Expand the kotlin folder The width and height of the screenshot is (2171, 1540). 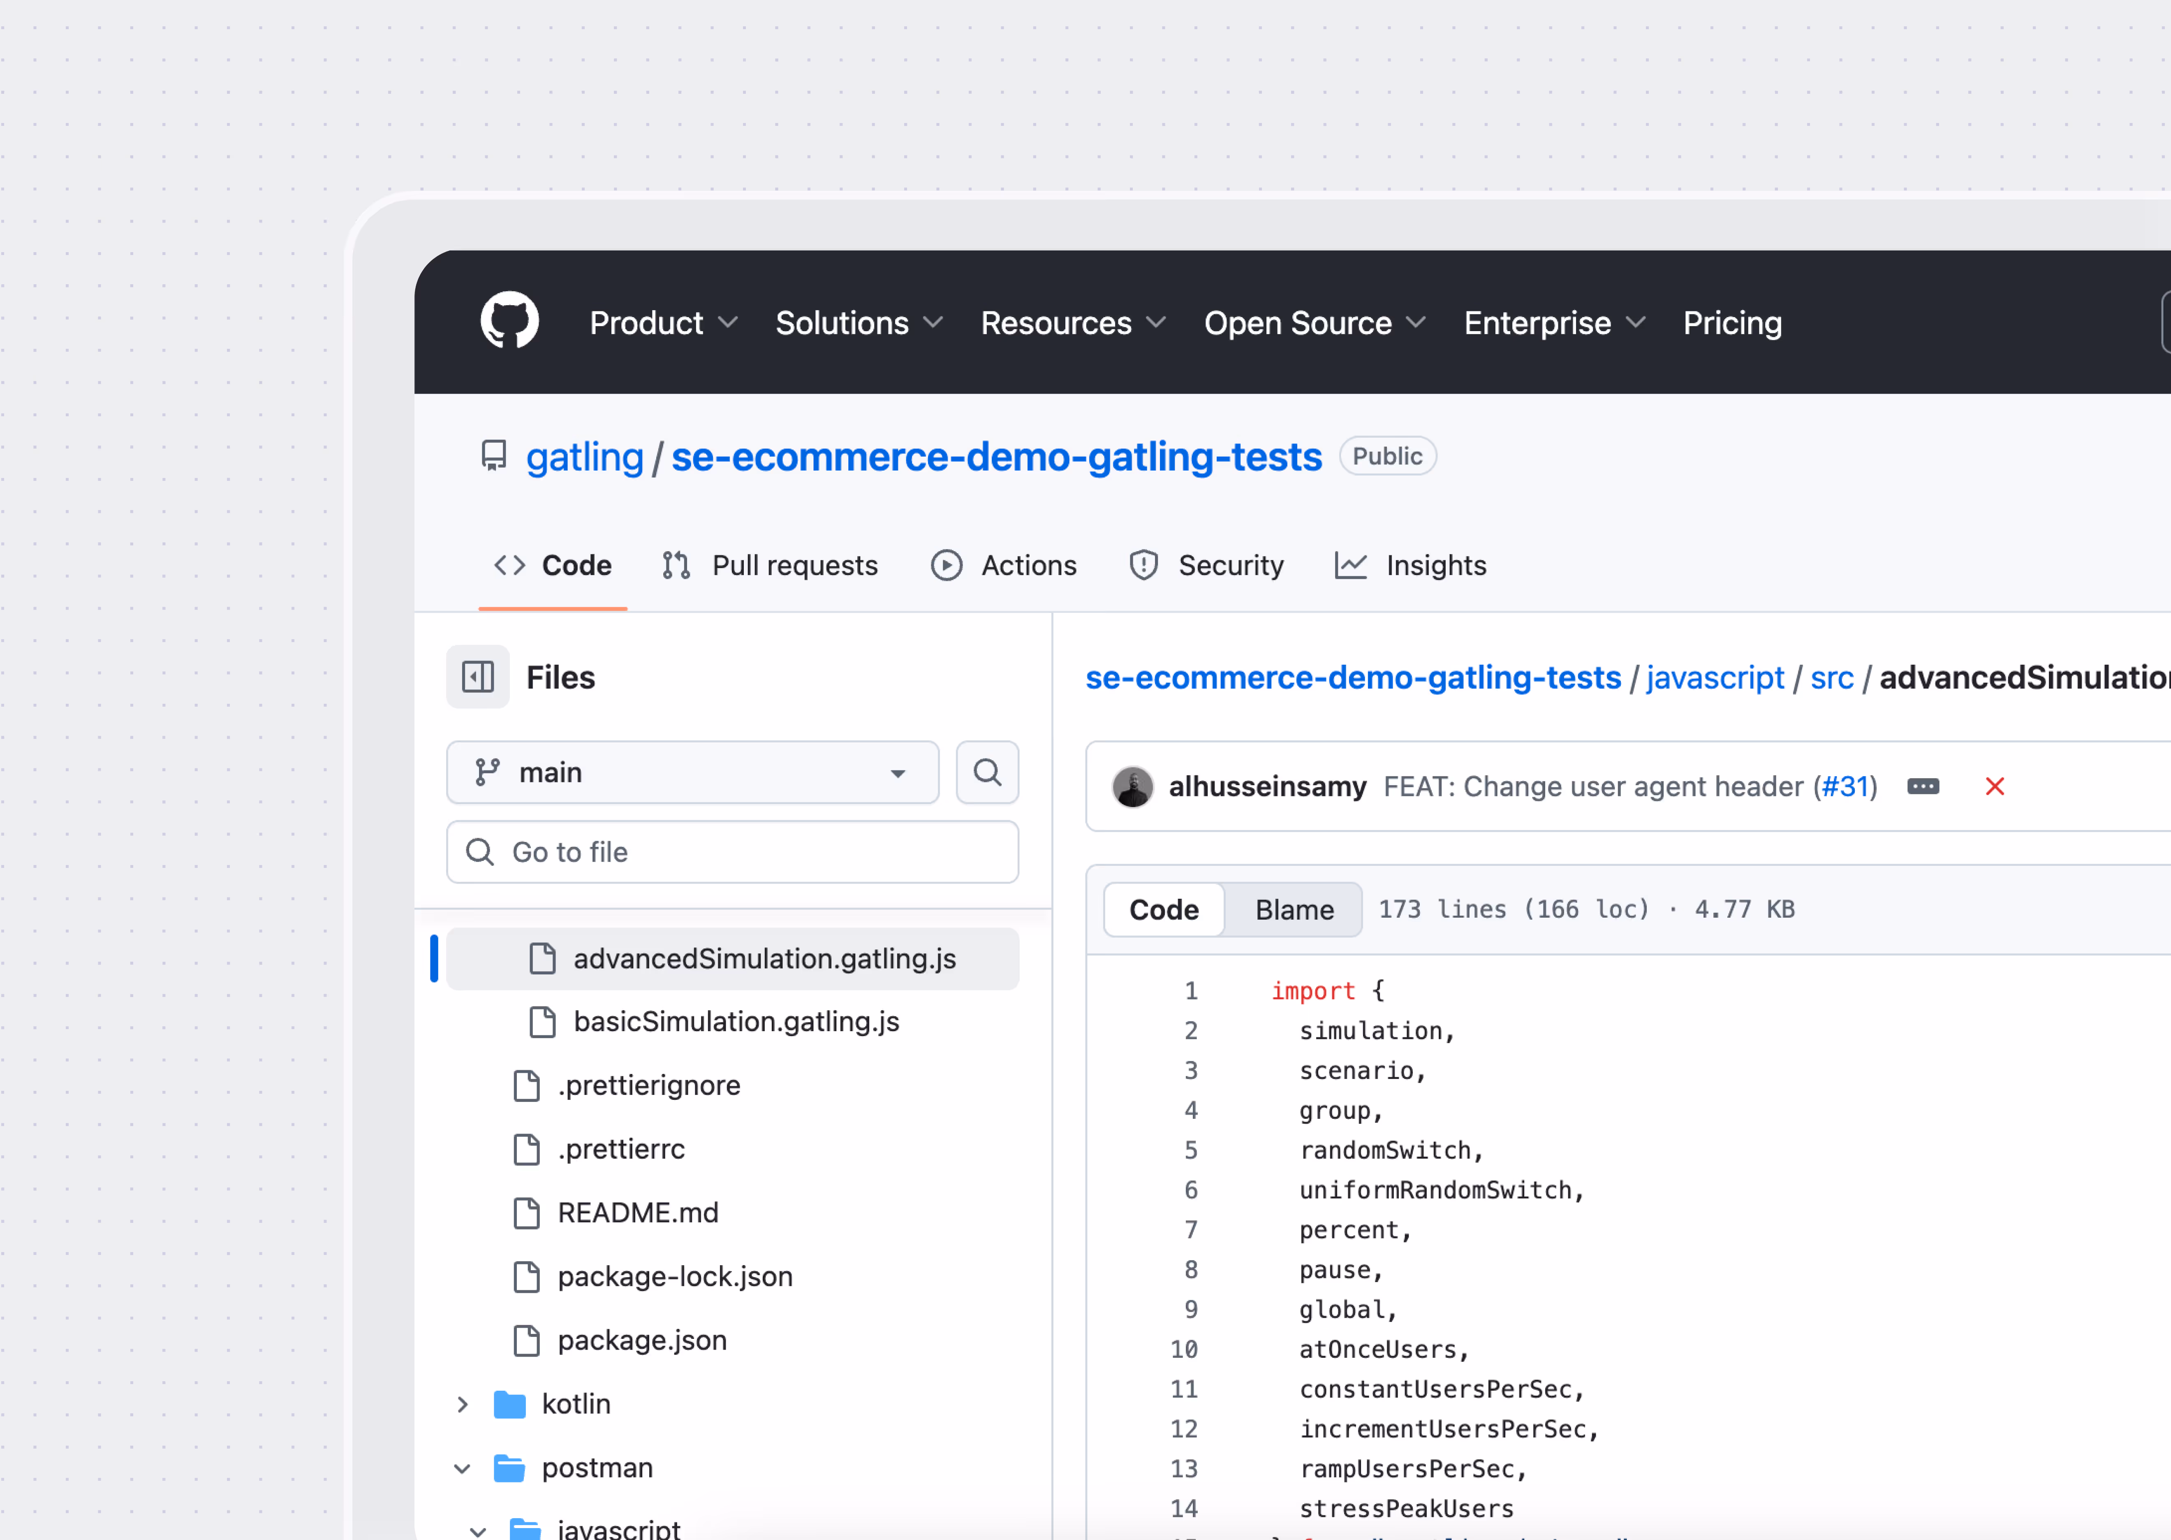click(x=463, y=1404)
